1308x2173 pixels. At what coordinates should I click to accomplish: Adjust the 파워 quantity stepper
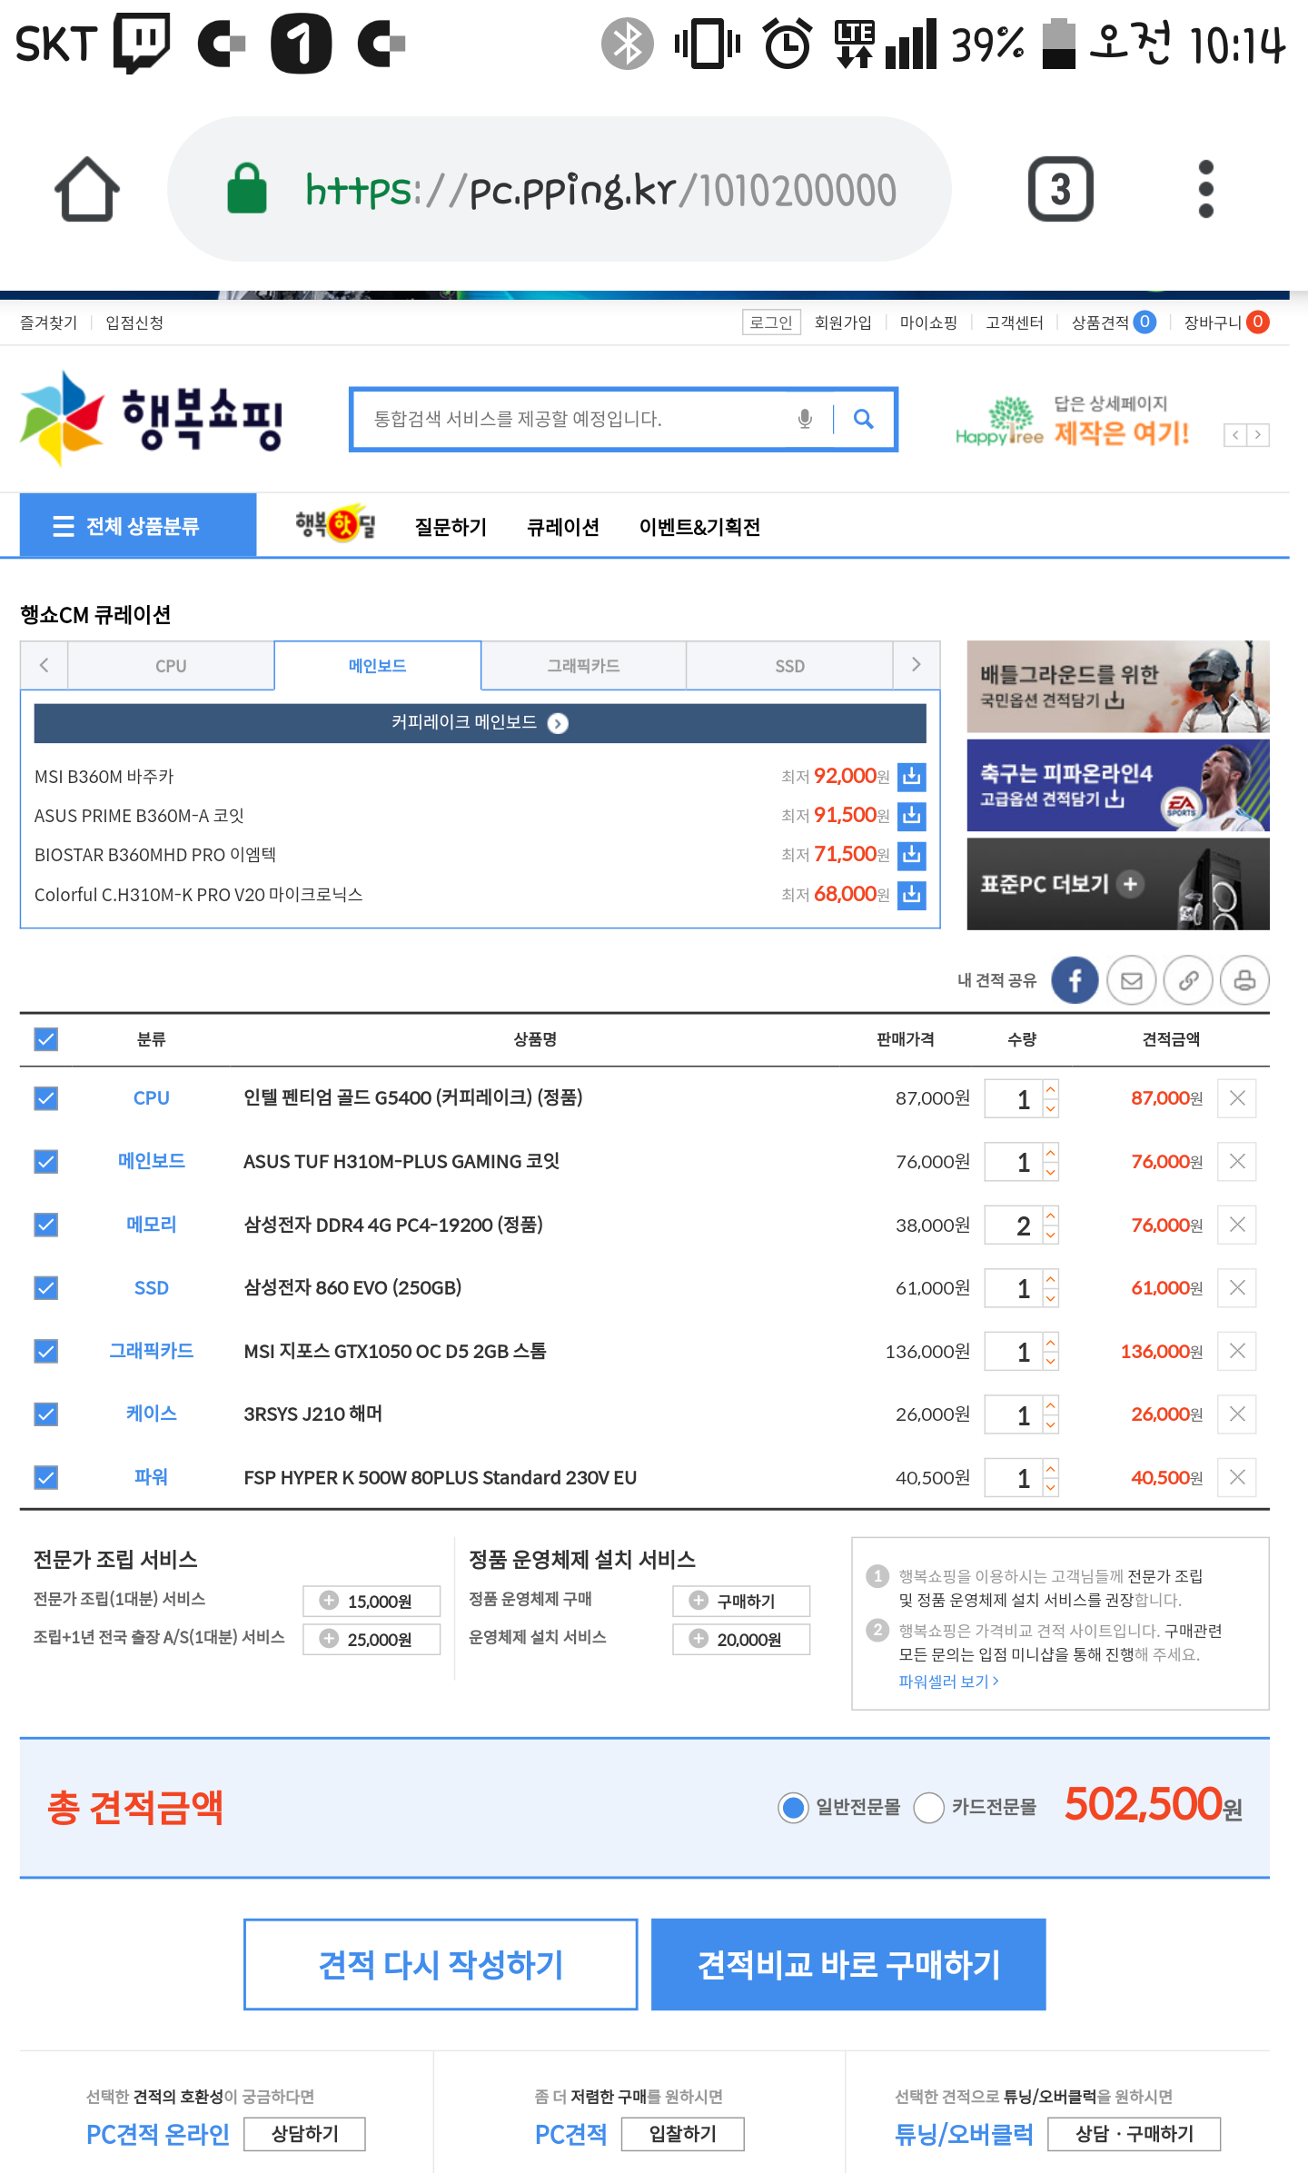click(x=1051, y=1477)
